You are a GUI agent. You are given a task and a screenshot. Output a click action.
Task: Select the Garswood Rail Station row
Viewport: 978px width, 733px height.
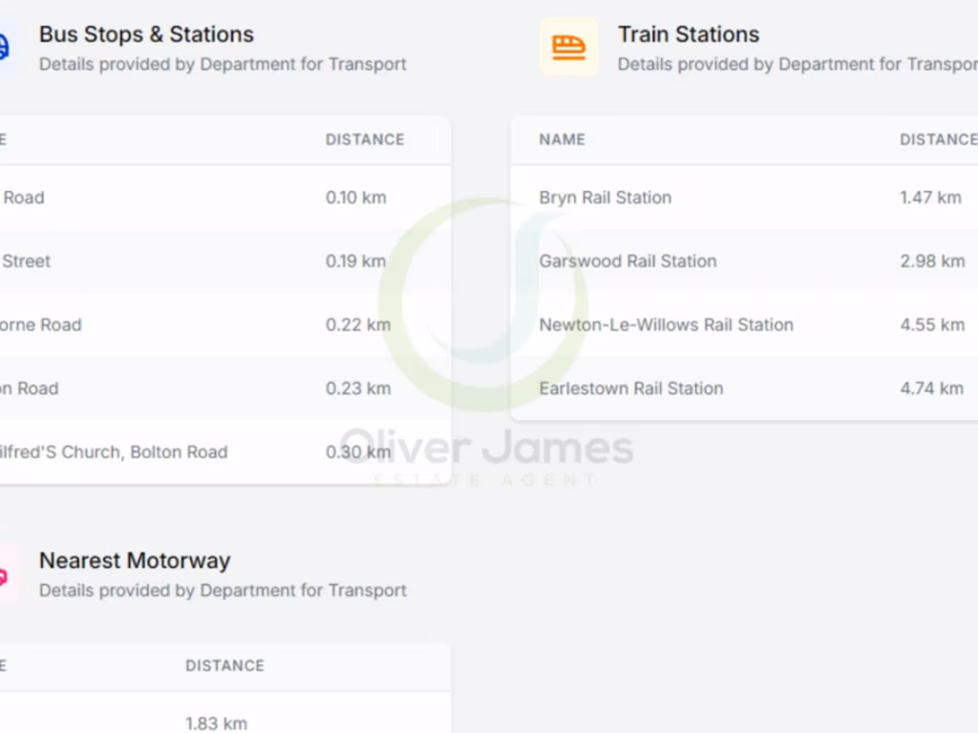click(x=627, y=261)
